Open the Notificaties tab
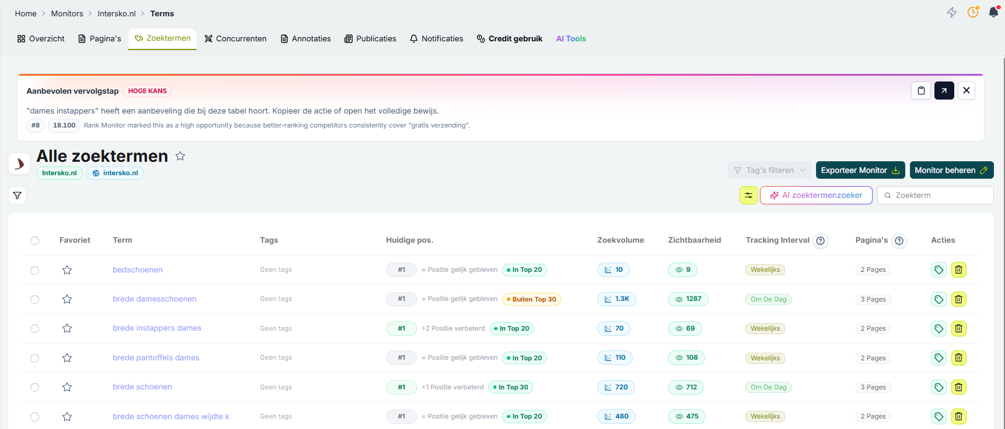The height and width of the screenshot is (429, 1005). point(436,38)
